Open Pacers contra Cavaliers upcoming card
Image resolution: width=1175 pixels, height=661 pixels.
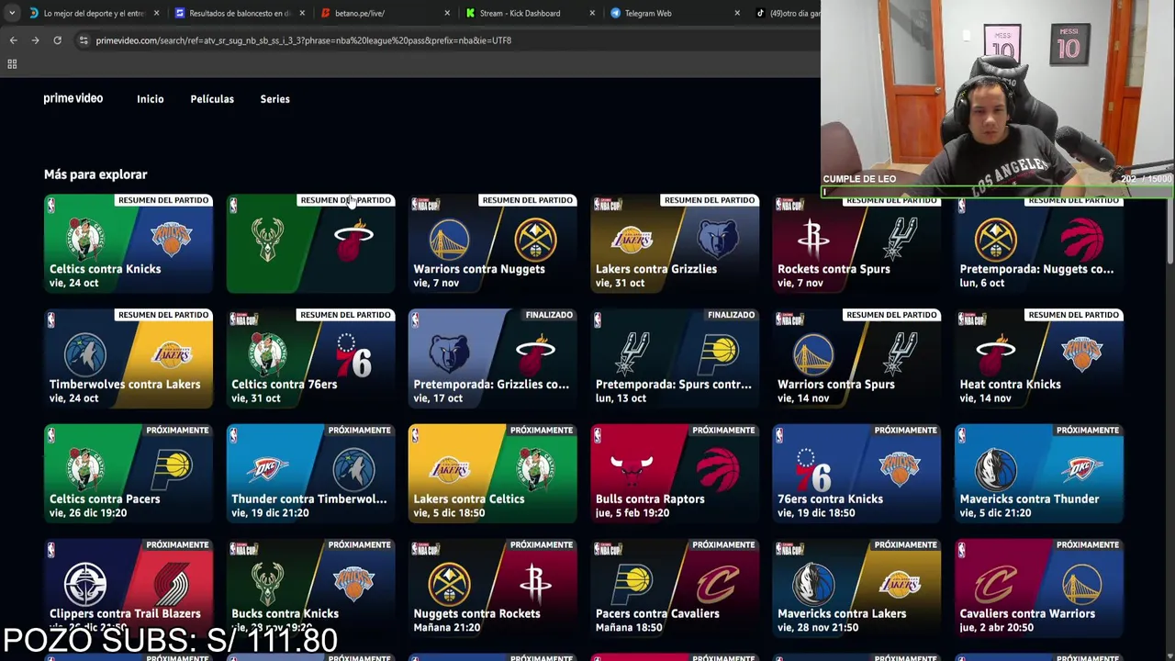pos(675,588)
